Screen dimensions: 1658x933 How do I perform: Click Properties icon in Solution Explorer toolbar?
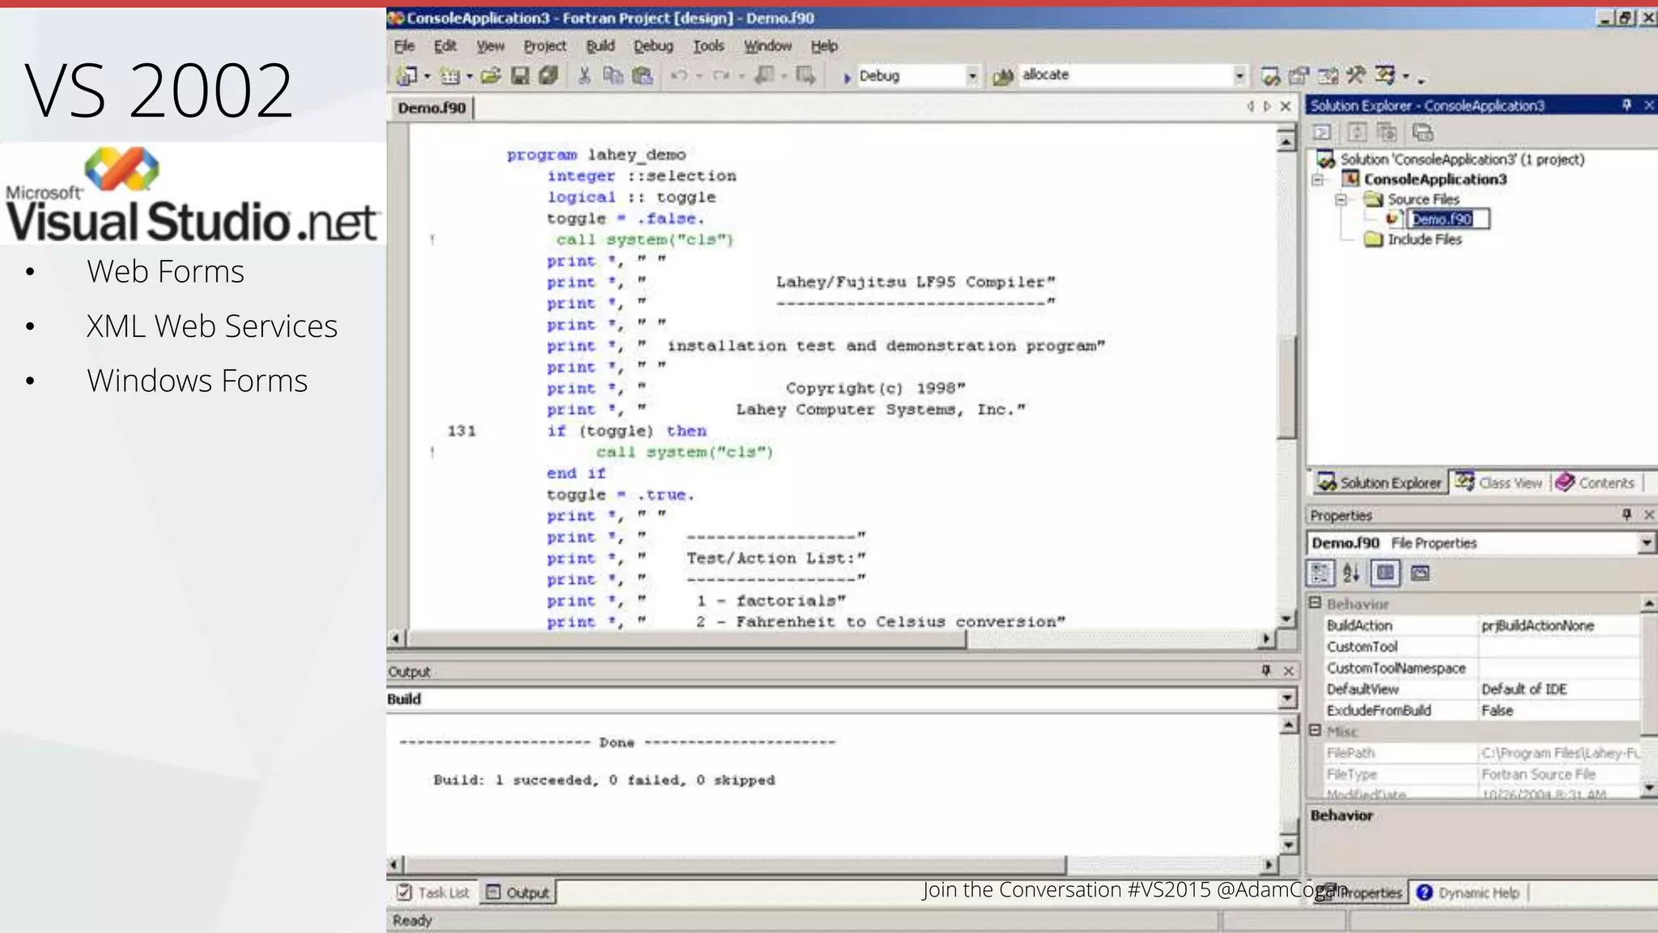pyautogui.click(x=1422, y=132)
